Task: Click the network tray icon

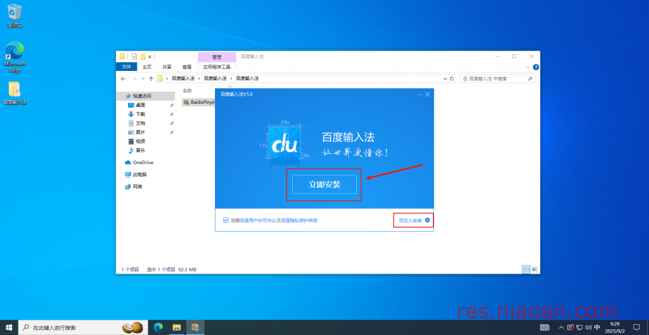Action: tap(579, 327)
